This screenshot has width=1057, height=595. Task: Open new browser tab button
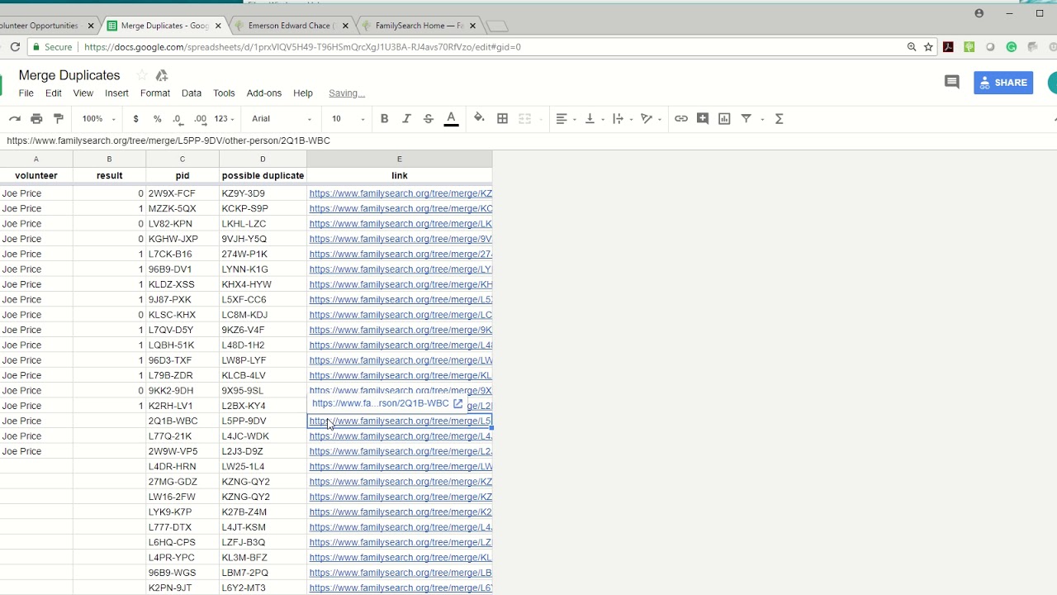(497, 26)
